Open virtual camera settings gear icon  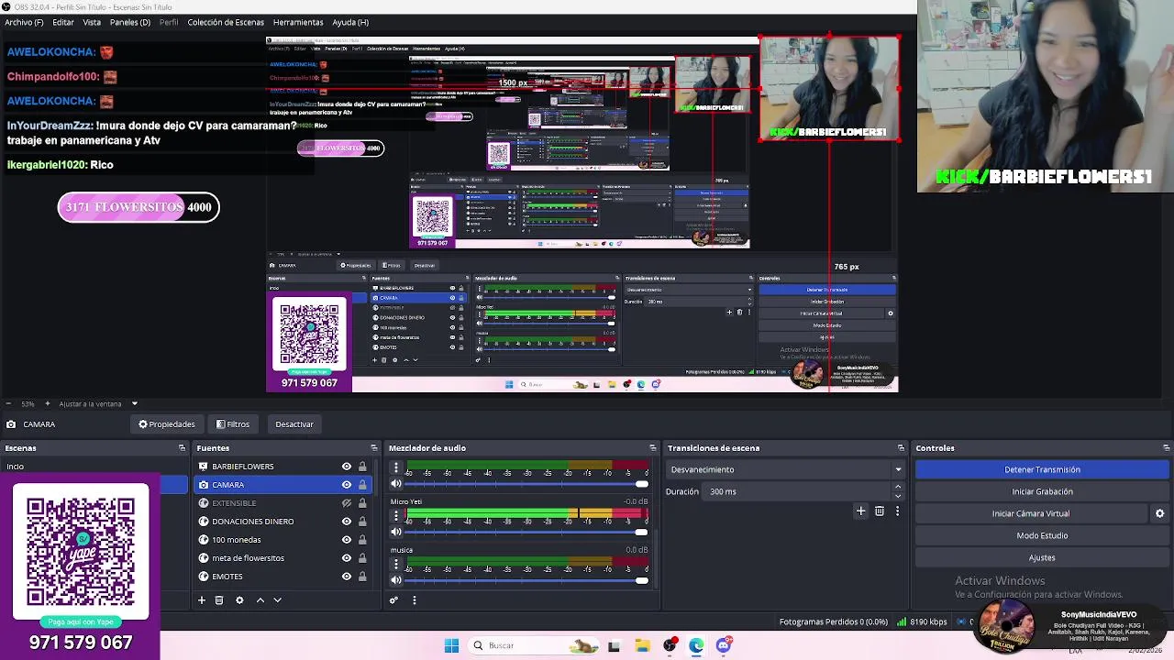pos(1159,514)
